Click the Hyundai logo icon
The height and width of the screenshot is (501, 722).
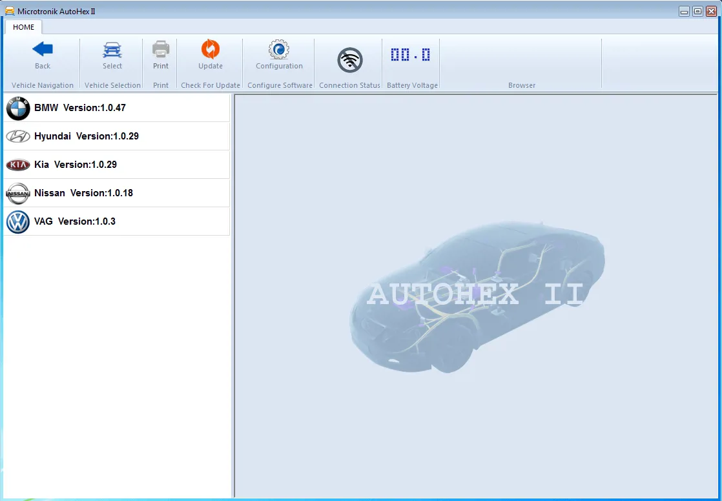(18, 136)
